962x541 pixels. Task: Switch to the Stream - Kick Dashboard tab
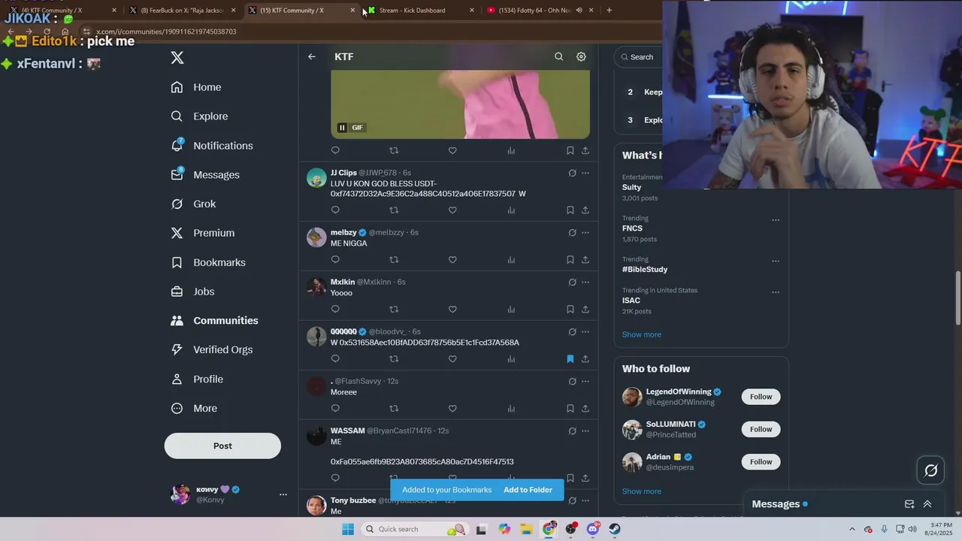[x=420, y=11]
